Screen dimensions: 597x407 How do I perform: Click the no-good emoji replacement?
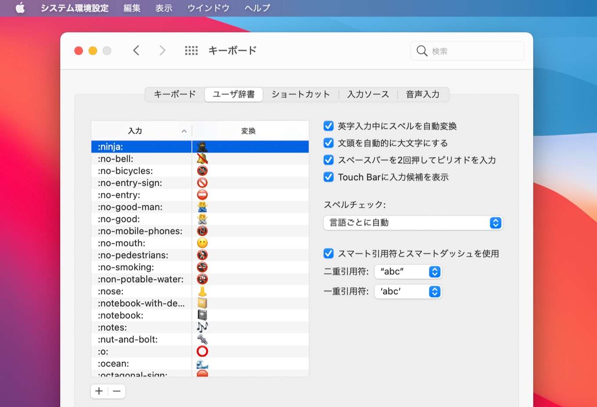point(202,219)
